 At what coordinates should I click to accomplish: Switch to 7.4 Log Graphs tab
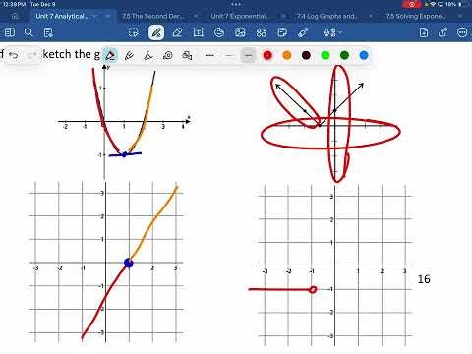[x=326, y=16]
